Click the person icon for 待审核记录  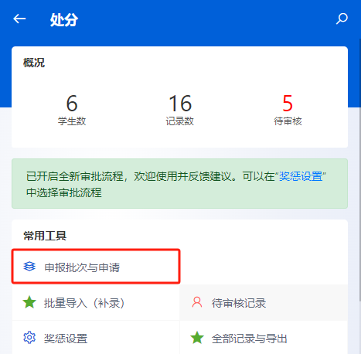197,302
